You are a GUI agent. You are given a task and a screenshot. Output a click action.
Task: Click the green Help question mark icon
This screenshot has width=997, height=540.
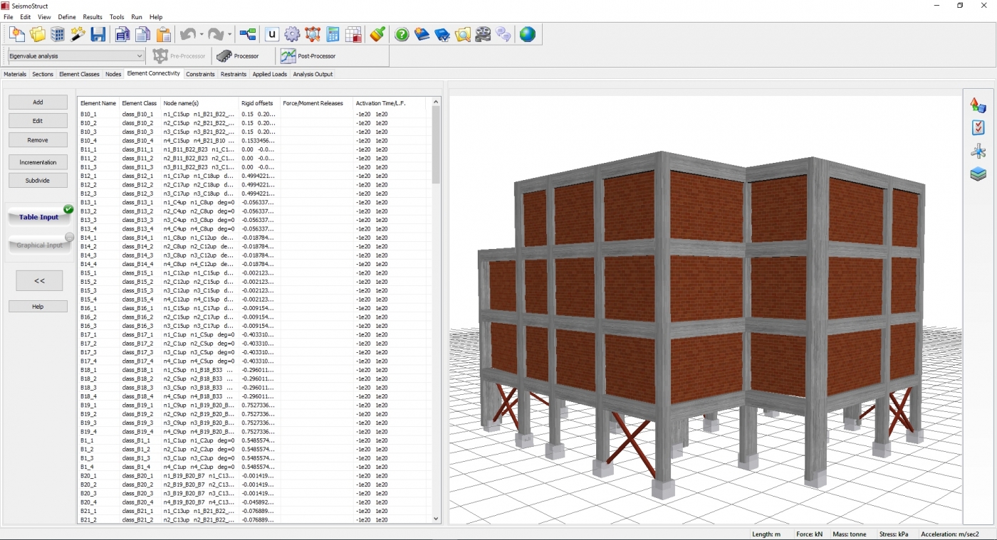(x=402, y=34)
